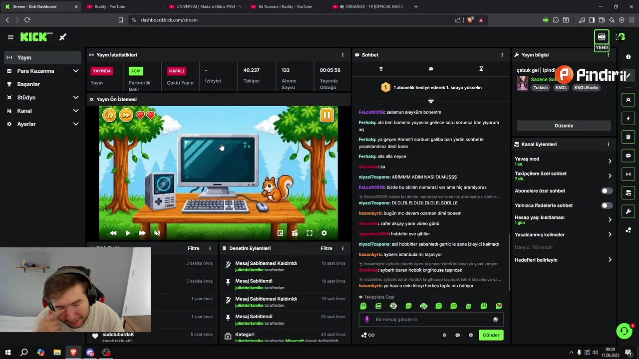The height and width of the screenshot is (359, 639).
Task: Click the KNGLStudio tag
Action: [x=586, y=88]
